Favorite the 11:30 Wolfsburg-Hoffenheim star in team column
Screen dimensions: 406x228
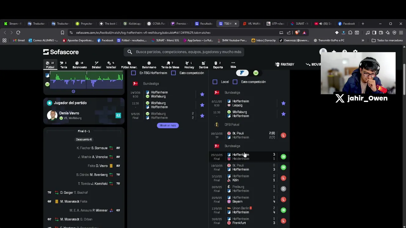click(x=283, y=114)
